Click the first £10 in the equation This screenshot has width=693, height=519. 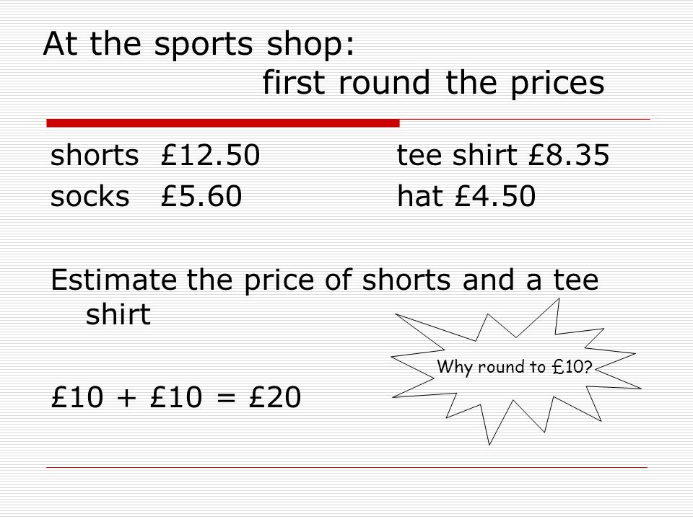(77, 396)
